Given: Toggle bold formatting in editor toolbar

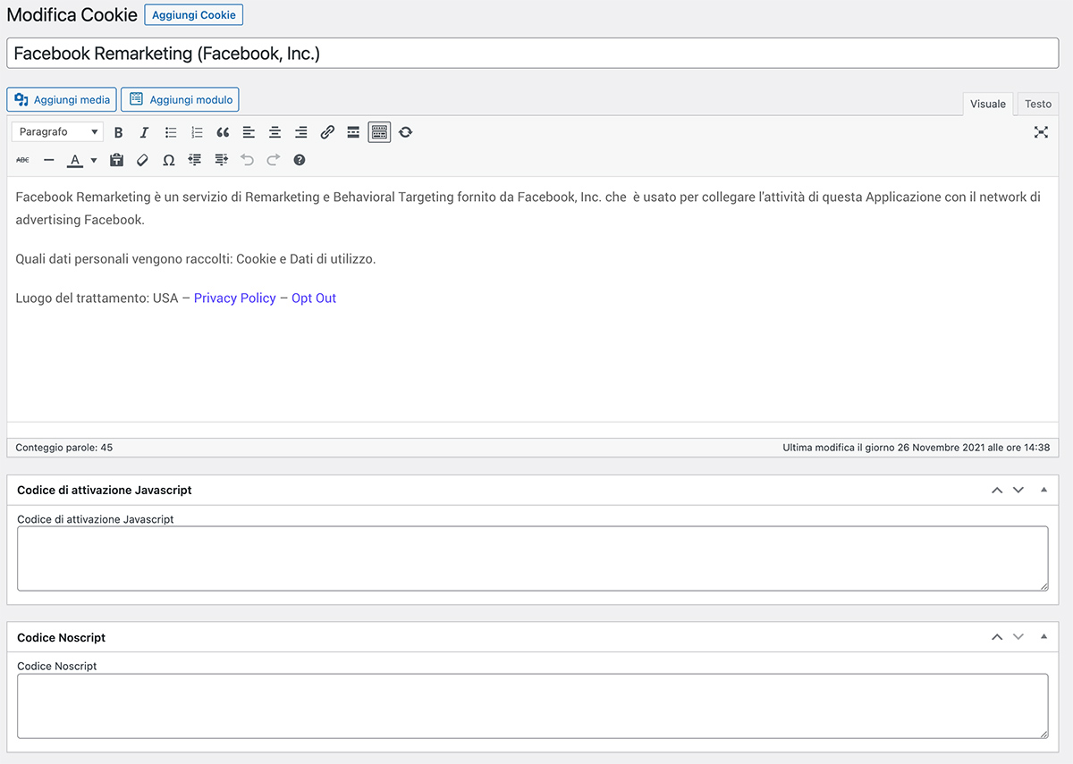Looking at the screenshot, I should 118,132.
